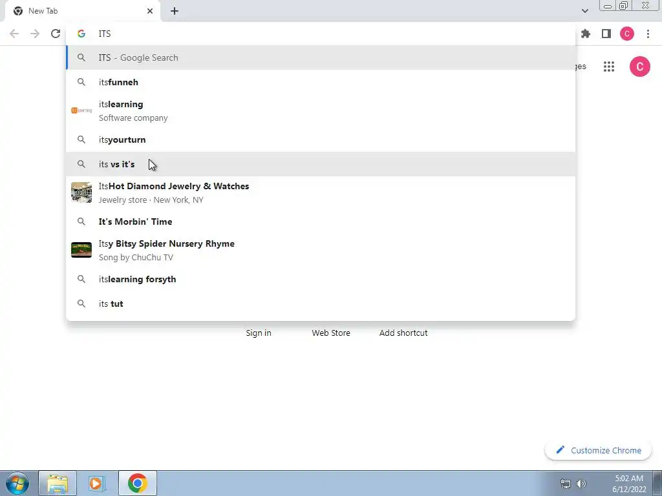The height and width of the screenshot is (496, 662).
Task: Close the New Tab tab
Action: click(150, 11)
